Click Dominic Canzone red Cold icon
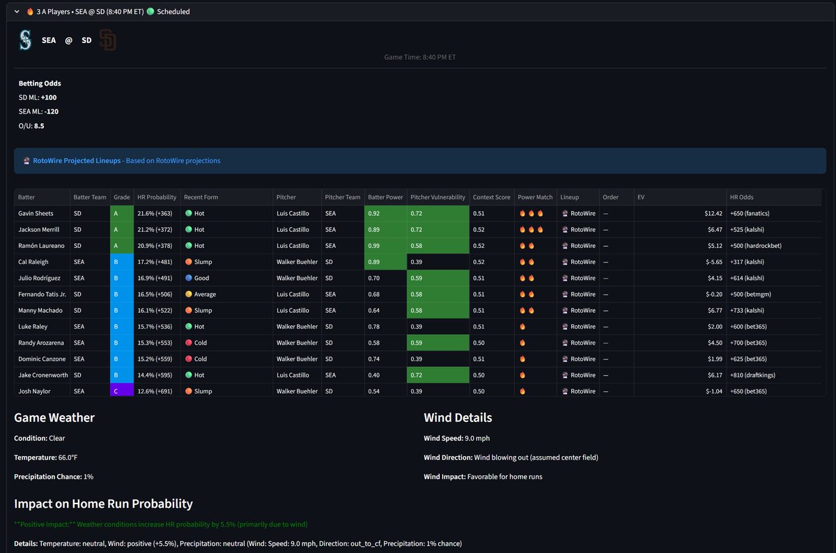This screenshot has height=553, width=836. tap(188, 359)
